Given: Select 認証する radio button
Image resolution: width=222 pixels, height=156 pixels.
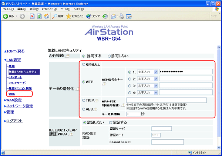Looking at the screenshot, I should point(111,123).
